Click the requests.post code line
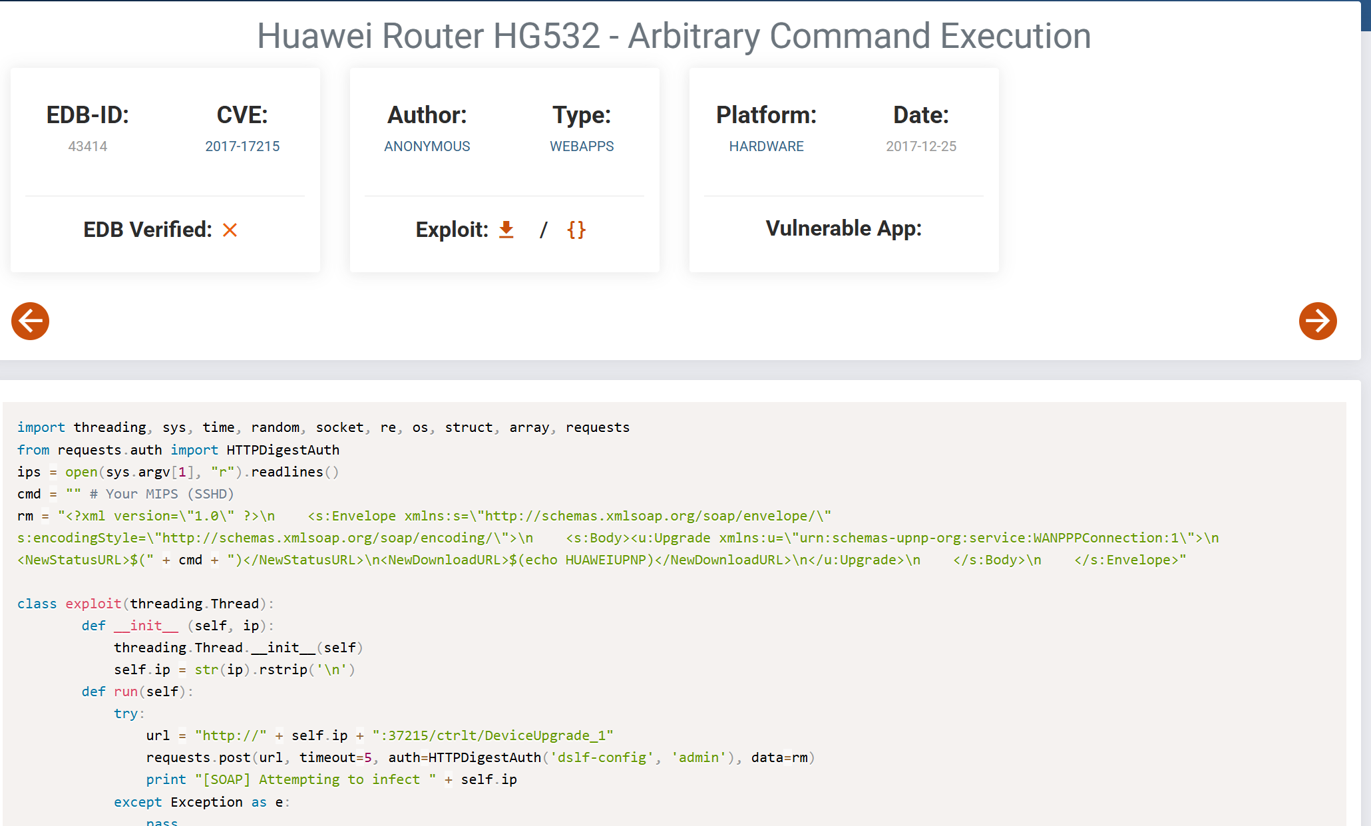Image resolution: width=1371 pixels, height=826 pixels. (x=480, y=757)
